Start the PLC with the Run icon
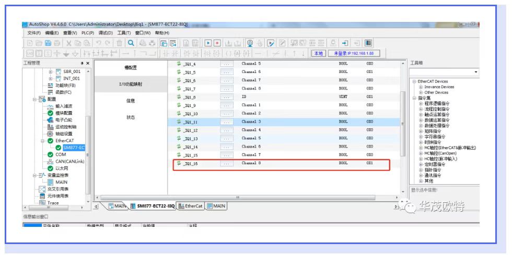Image resolution: width=512 pixels, height=255 pixels. 208,43
